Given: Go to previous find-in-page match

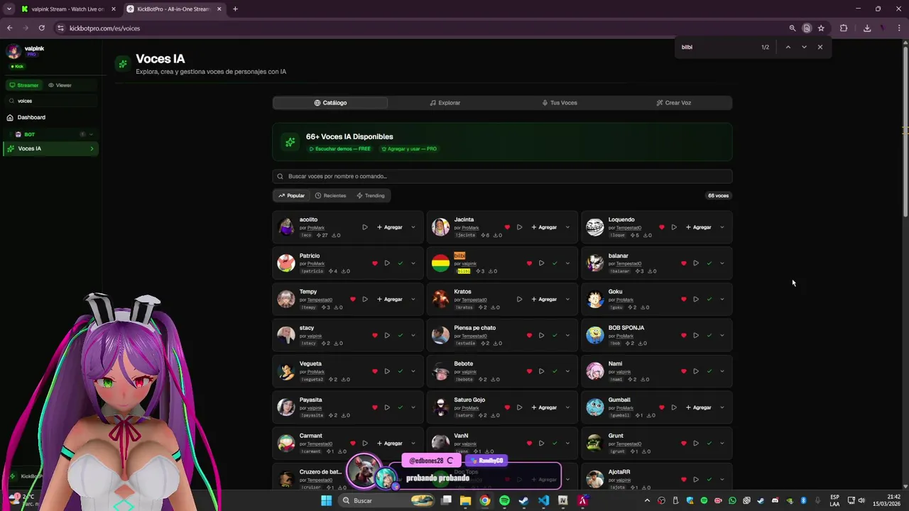Looking at the screenshot, I should point(788,47).
